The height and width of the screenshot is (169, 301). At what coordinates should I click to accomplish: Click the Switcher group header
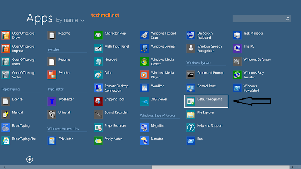(54, 50)
